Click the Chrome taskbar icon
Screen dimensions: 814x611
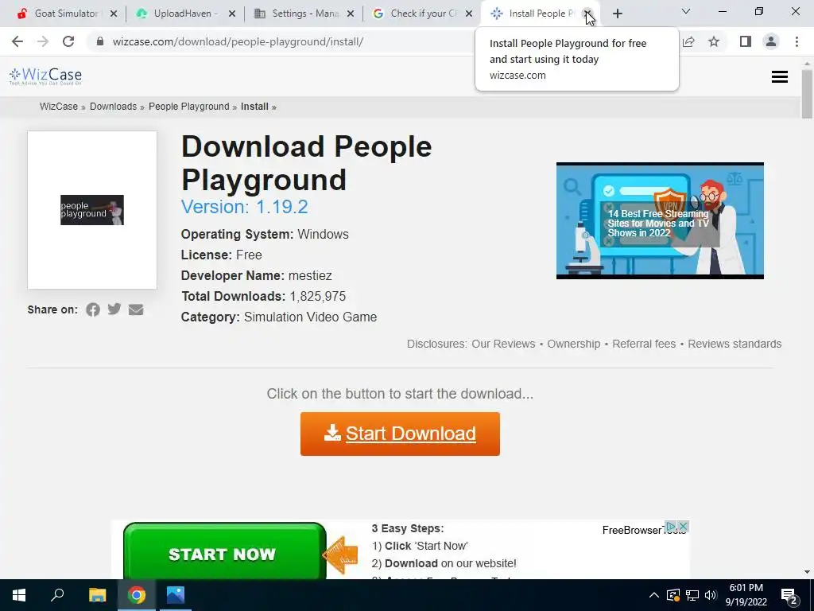point(137,595)
